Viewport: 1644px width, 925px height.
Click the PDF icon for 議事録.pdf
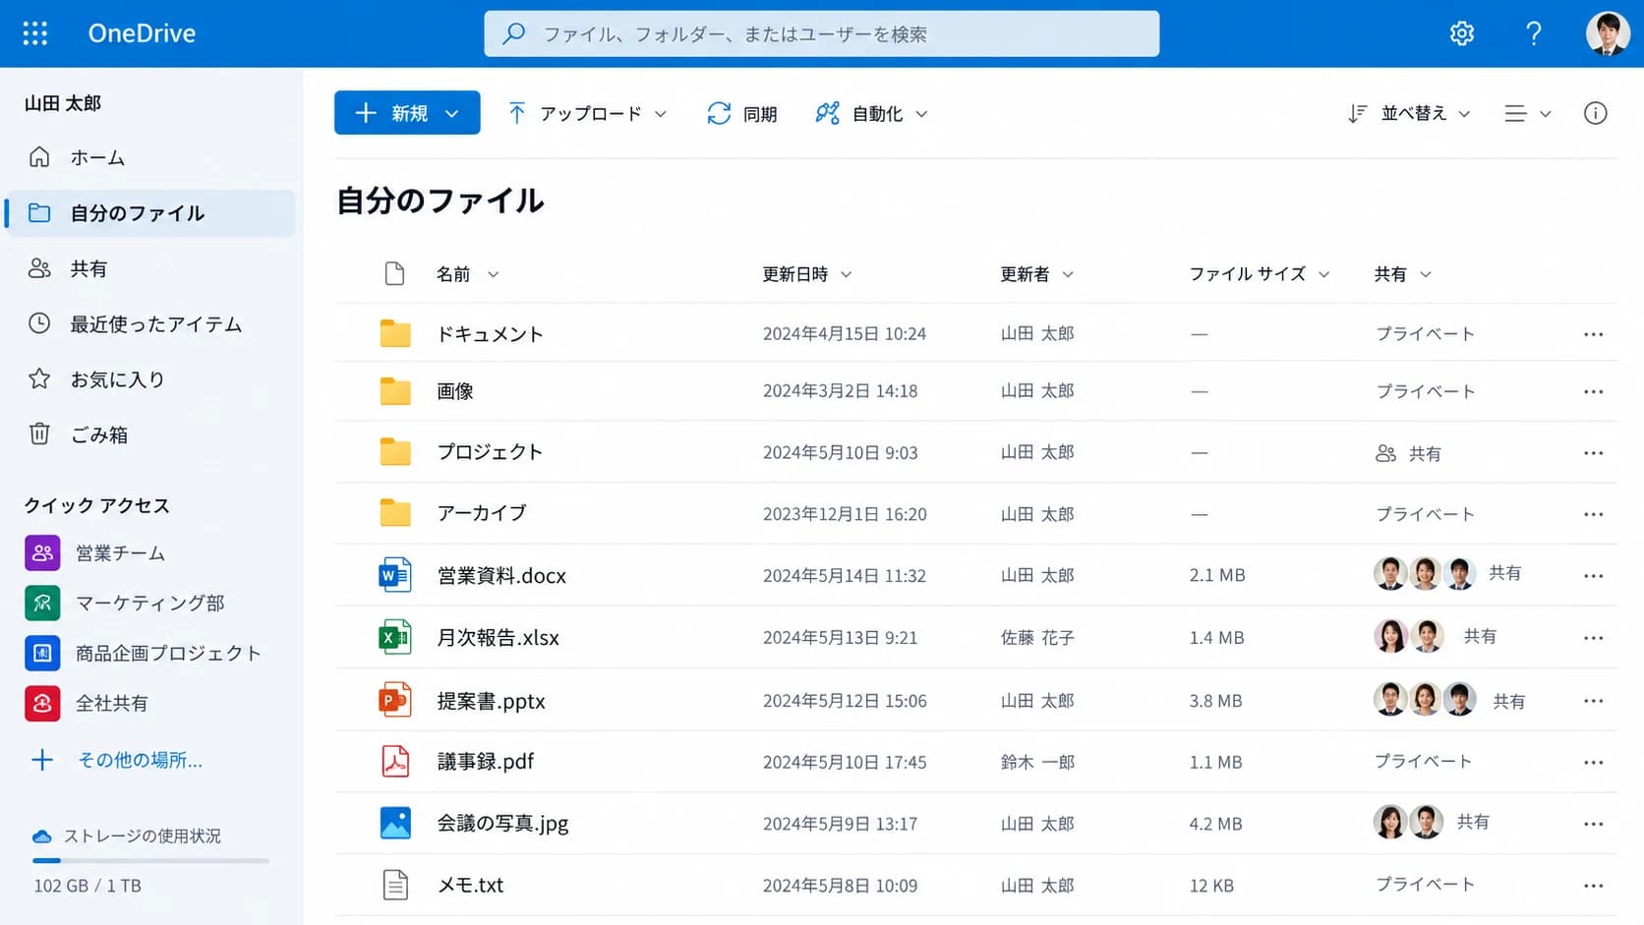(395, 761)
